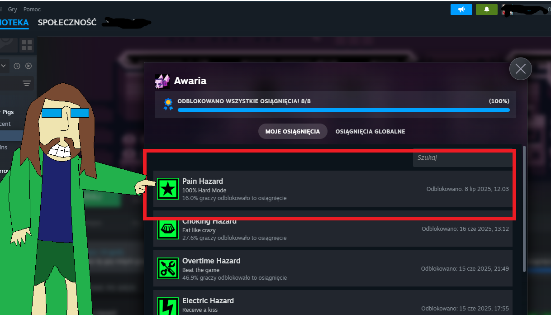Close the Awaria achievements panel
The width and height of the screenshot is (551, 315).
click(520, 69)
